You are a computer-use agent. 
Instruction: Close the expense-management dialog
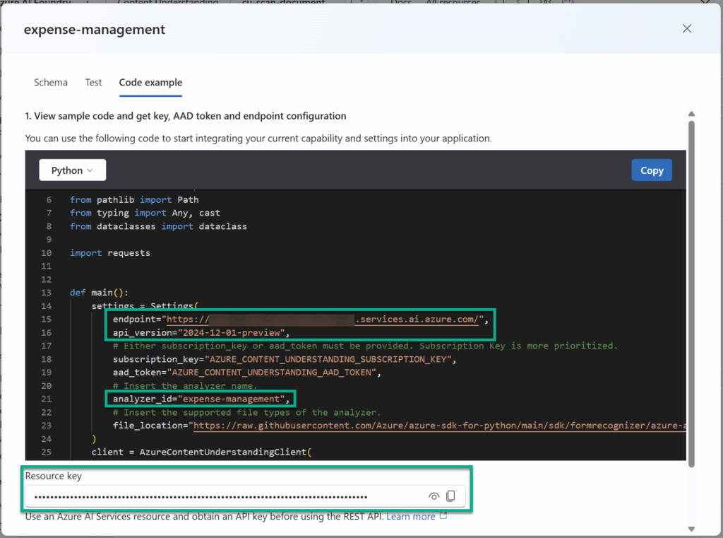686,28
